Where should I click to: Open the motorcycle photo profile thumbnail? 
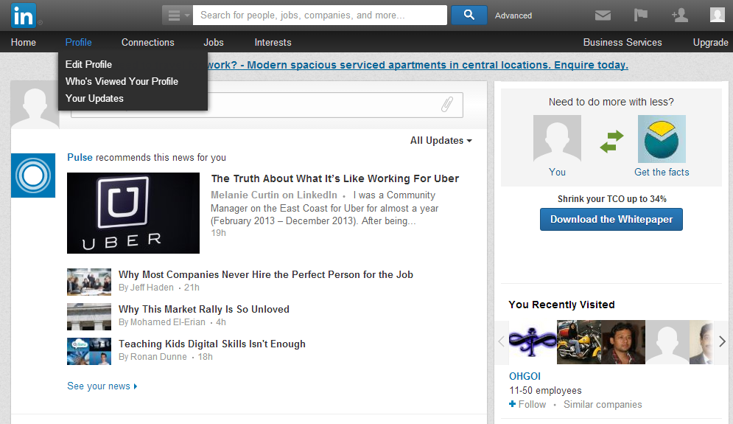pos(579,342)
